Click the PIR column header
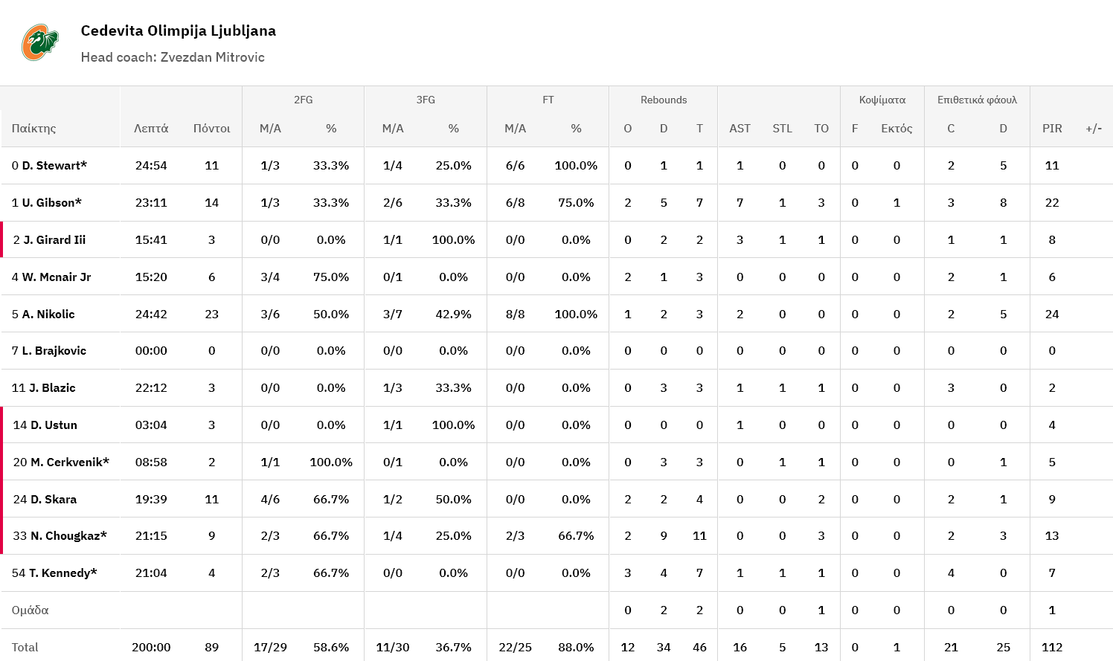Image resolution: width=1113 pixels, height=661 pixels. [1051, 129]
